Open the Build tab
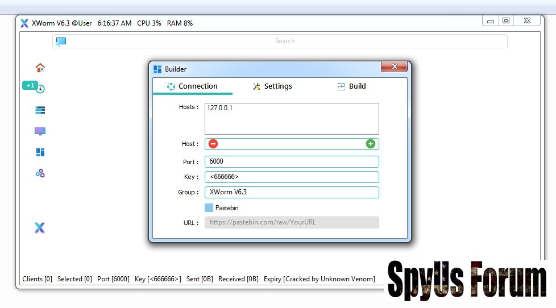 coord(351,86)
